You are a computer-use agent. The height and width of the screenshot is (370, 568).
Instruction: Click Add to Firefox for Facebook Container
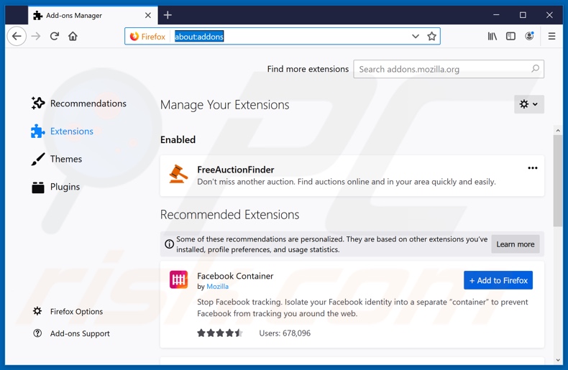pyautogui.click(x=498, y=280)
